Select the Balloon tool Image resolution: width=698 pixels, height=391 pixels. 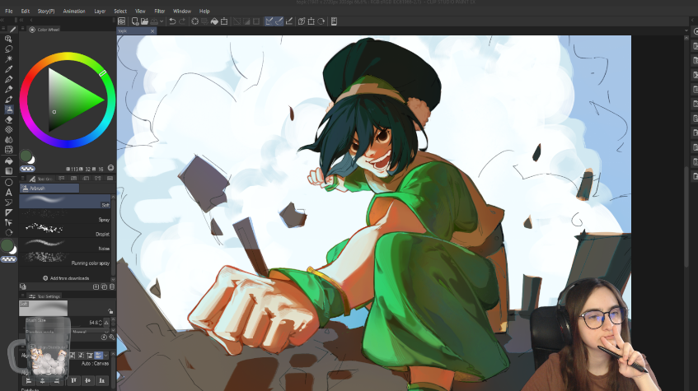click(x=8, y=202)
